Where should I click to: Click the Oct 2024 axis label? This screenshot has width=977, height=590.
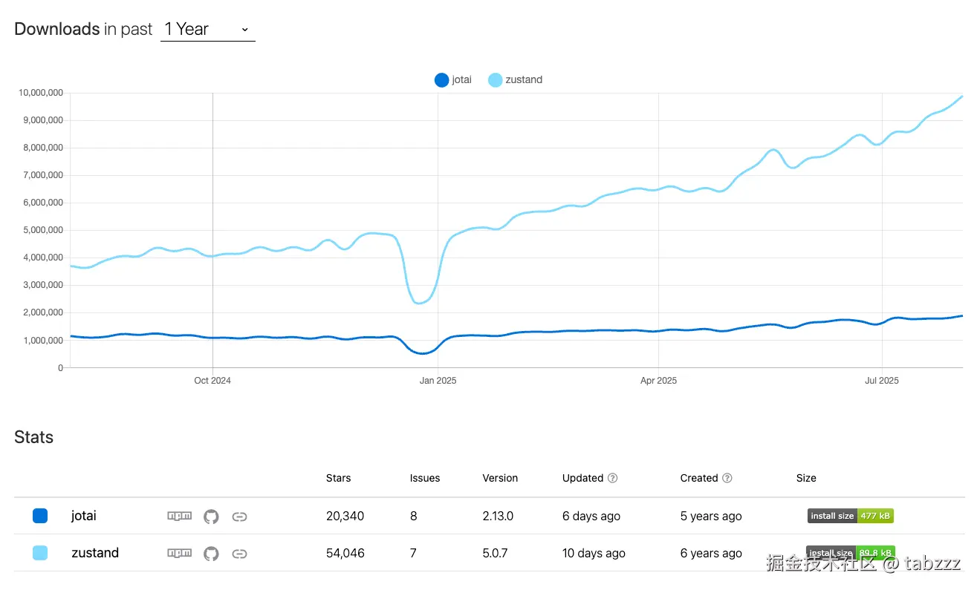coord(212,381)
